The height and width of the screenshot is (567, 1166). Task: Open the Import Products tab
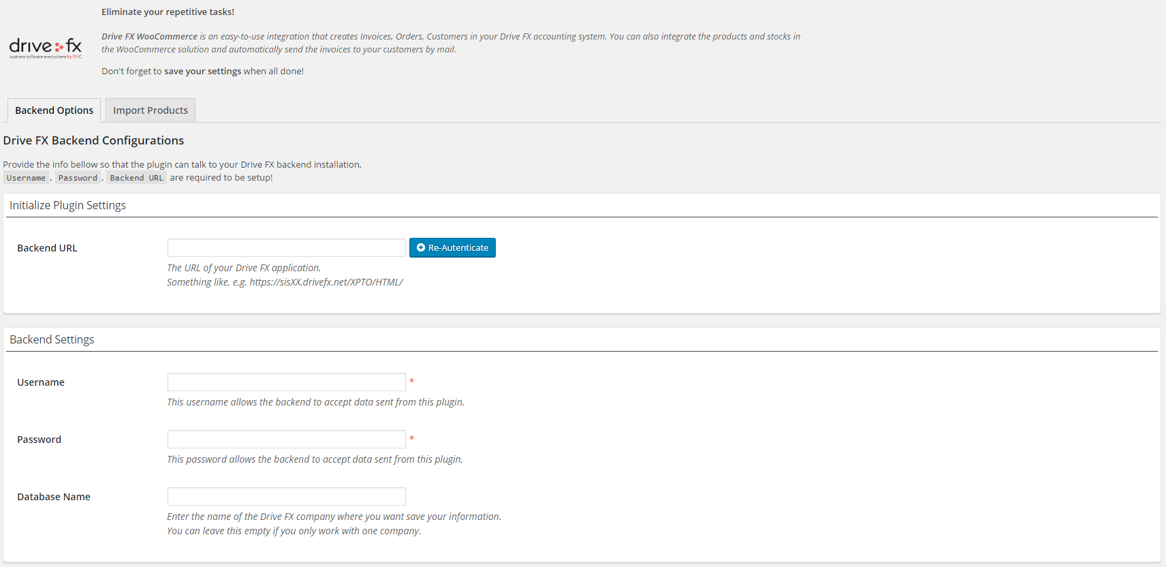(151, 110)
